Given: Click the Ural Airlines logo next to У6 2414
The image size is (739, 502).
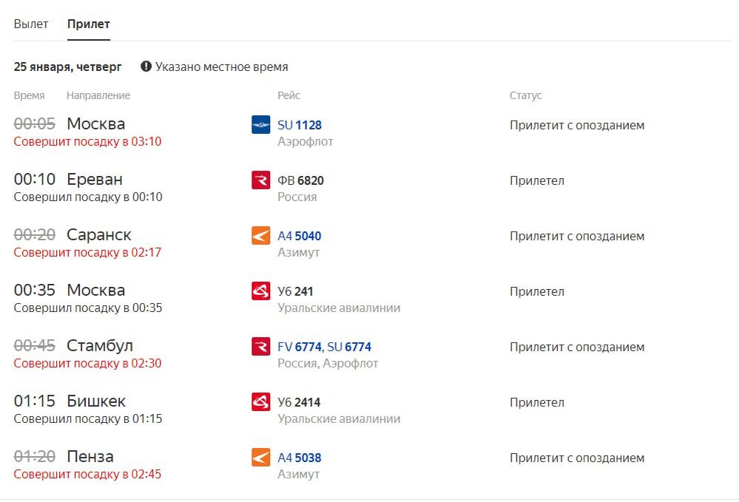Looking at the screenshot, I should (260, 402).
